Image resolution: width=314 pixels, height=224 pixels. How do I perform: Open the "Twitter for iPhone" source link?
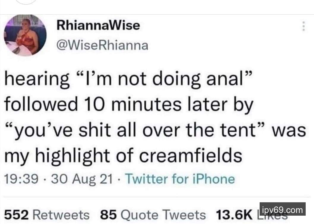tap(180, 179)
